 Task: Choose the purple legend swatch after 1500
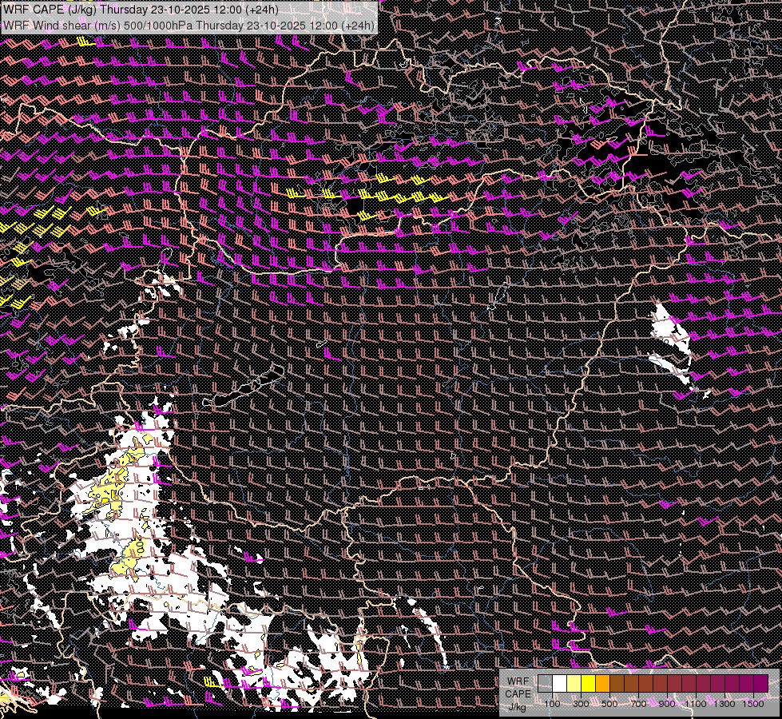click(x=761, y=683)
